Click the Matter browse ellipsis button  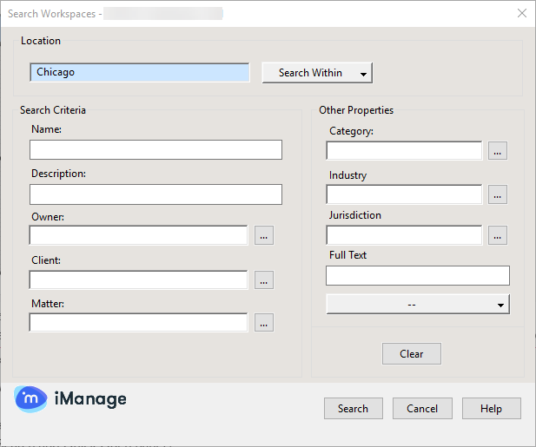click(x=264, y=323)
